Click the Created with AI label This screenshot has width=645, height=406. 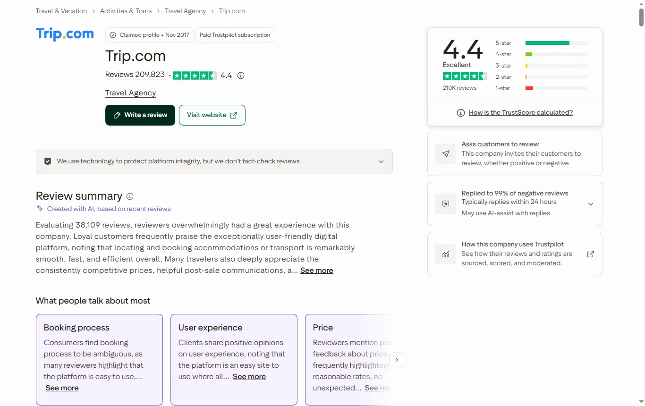click(x=109, y=209)
